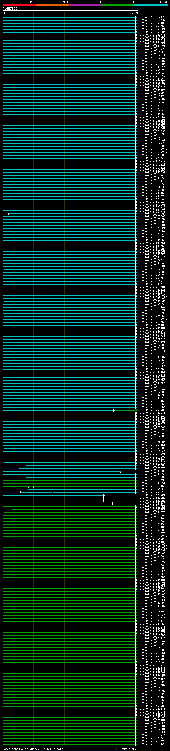The width and height of the screenshot is (170, 751).
Task: Click the end position value 437
Action: coord(134,13)
